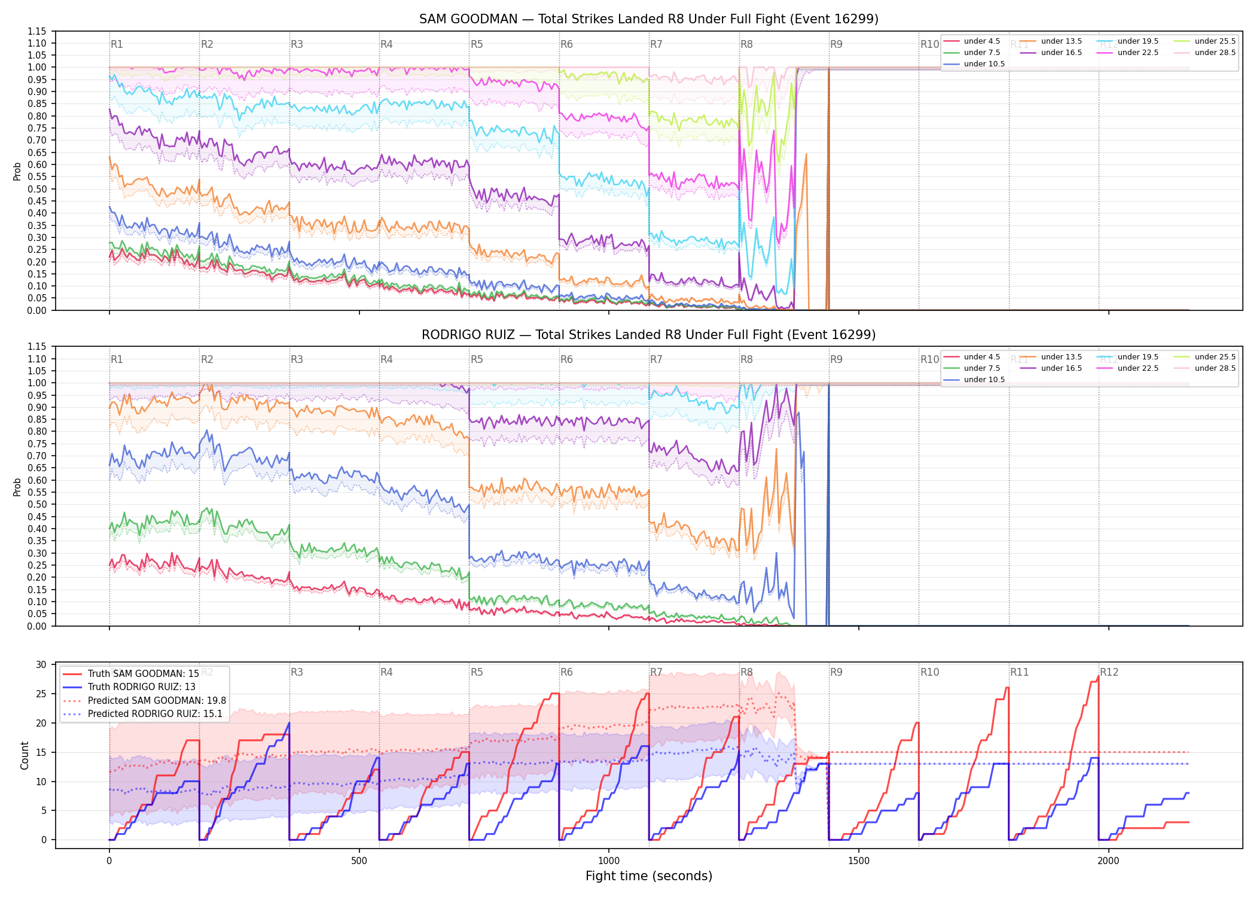Click the SAM GOODMAN chart title
The image size is (1256, 897).
coord(648,19)
